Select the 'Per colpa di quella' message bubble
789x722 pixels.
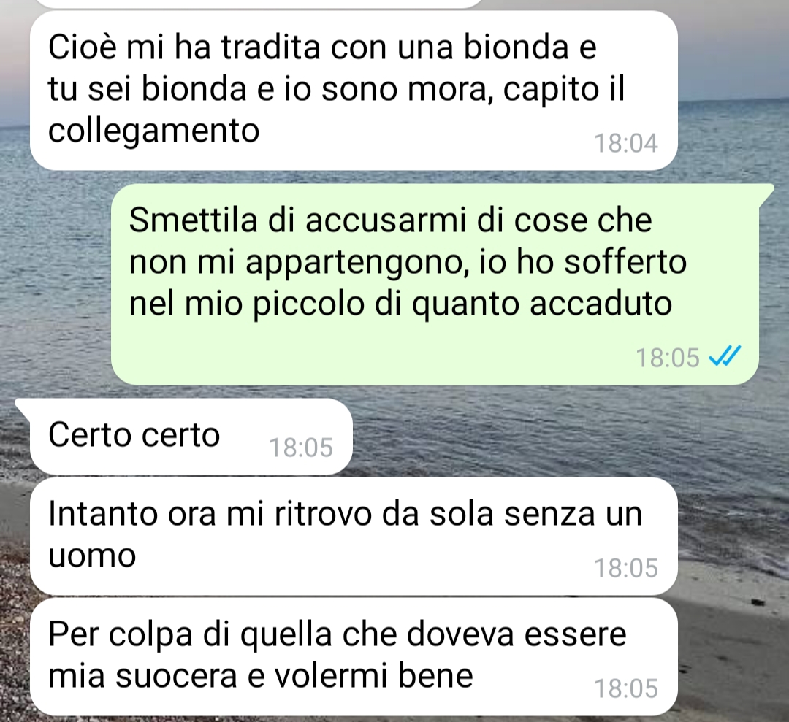tap(354, 656)
